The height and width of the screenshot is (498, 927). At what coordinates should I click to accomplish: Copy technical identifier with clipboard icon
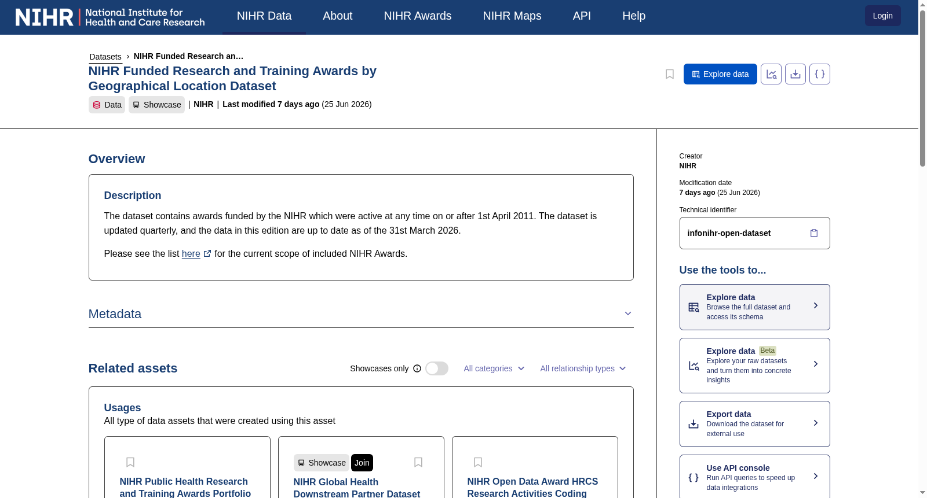(x=814, y=233)
